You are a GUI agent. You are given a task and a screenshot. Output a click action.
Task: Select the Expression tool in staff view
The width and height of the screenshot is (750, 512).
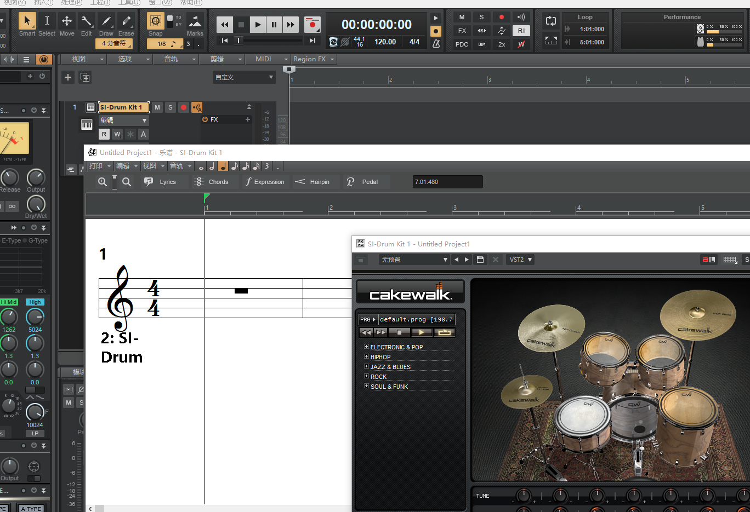click(265, 182)
